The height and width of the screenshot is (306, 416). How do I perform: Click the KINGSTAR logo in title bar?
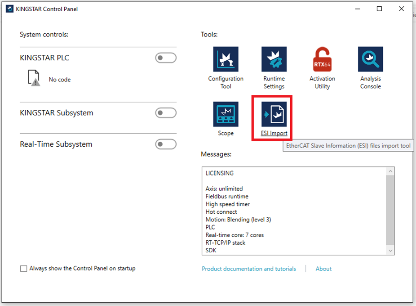click(9, 9)
